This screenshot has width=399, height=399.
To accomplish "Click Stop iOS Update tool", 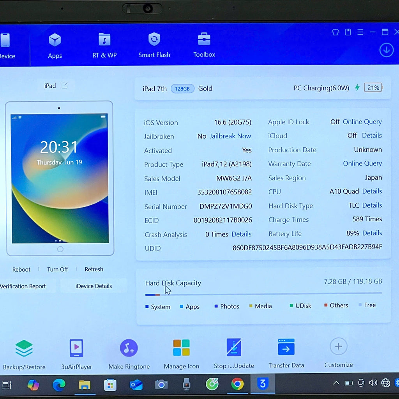I will tap(234, 347).
